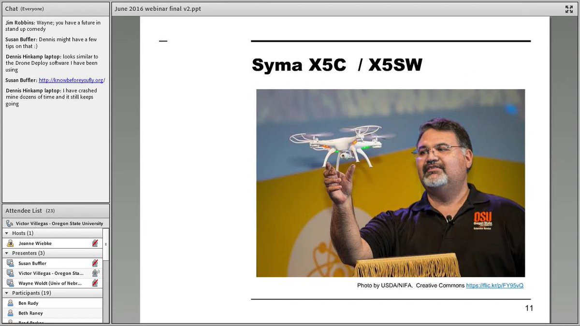
Task: Click Dennis Hinkamp's Drone Deploy chat message
Action: 52,63
